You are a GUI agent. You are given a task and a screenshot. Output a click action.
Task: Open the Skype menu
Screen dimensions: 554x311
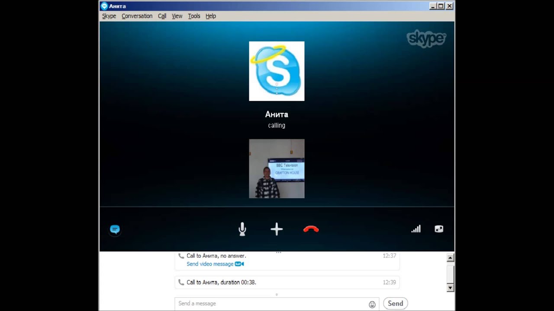click(109, 16)
